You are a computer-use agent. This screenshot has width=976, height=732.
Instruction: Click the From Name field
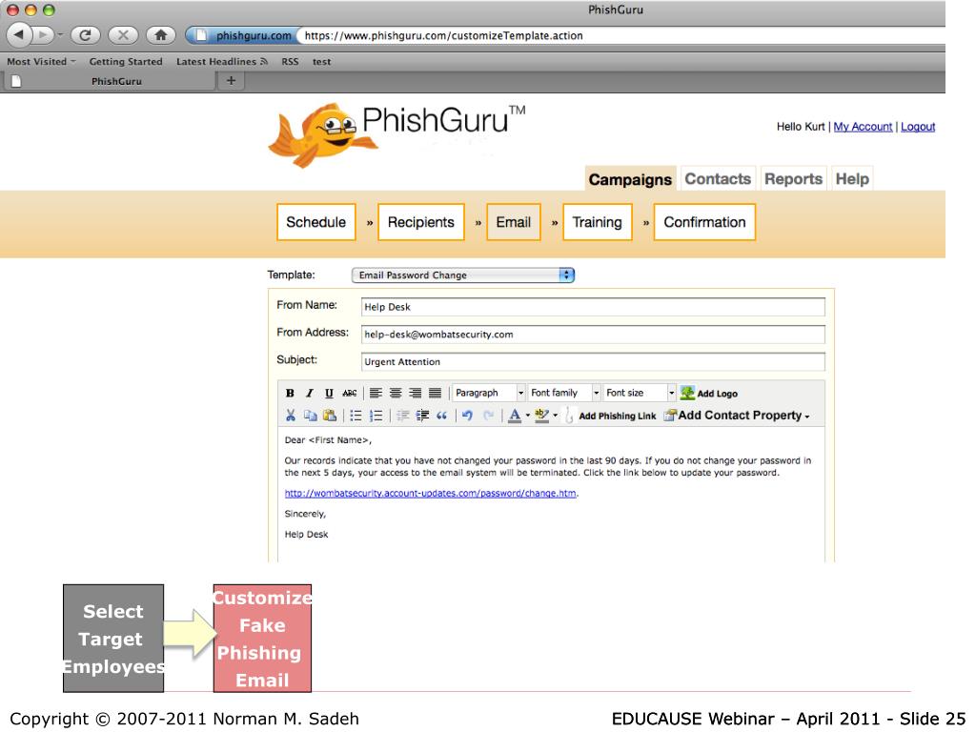pos(593,307)
